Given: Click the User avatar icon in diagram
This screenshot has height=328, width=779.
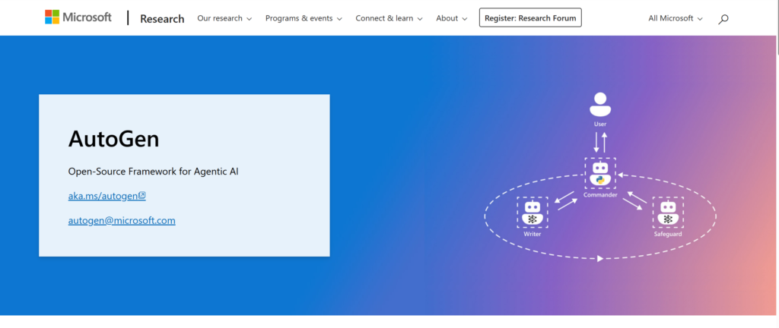Looking at the screenshot, I should (600, 104).
